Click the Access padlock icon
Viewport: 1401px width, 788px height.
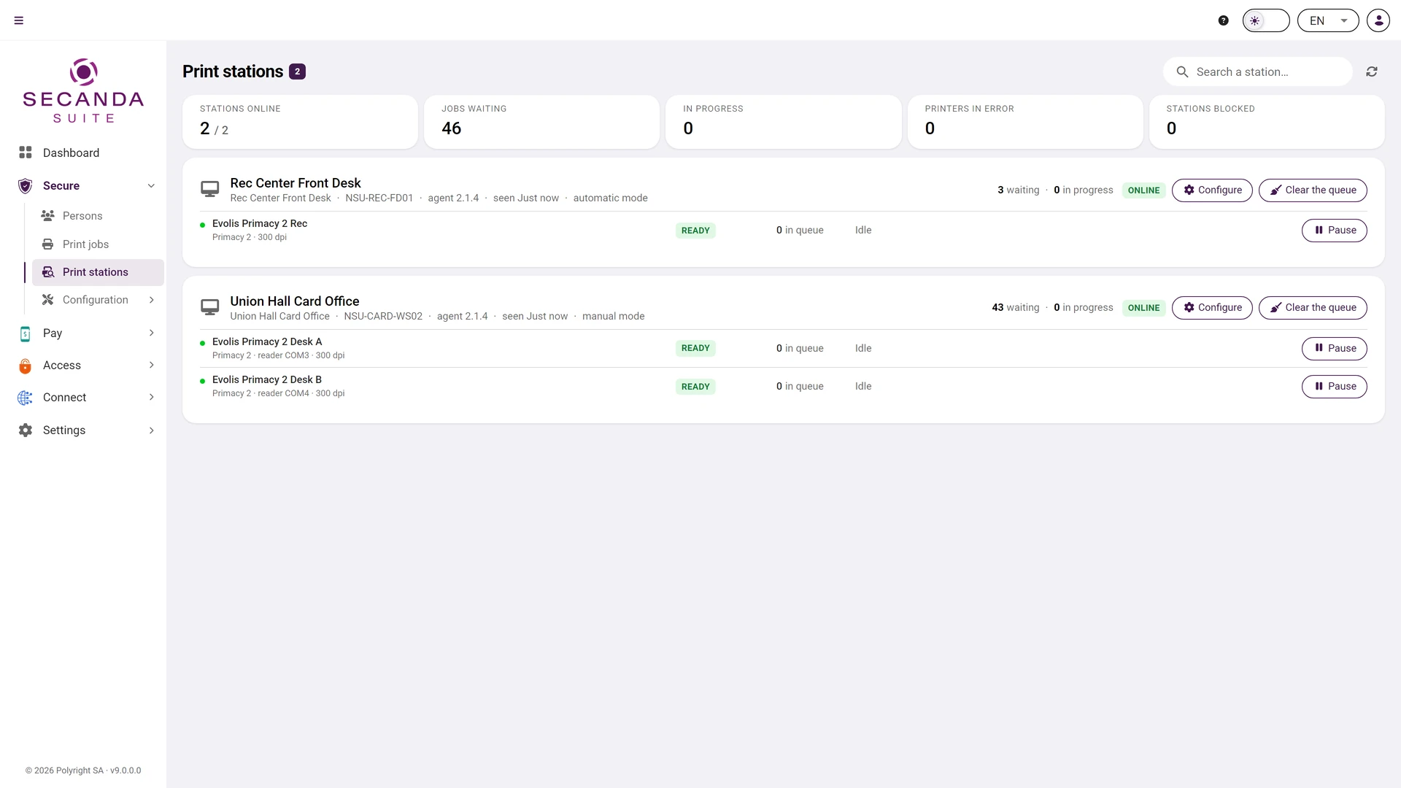coord(26,366)
